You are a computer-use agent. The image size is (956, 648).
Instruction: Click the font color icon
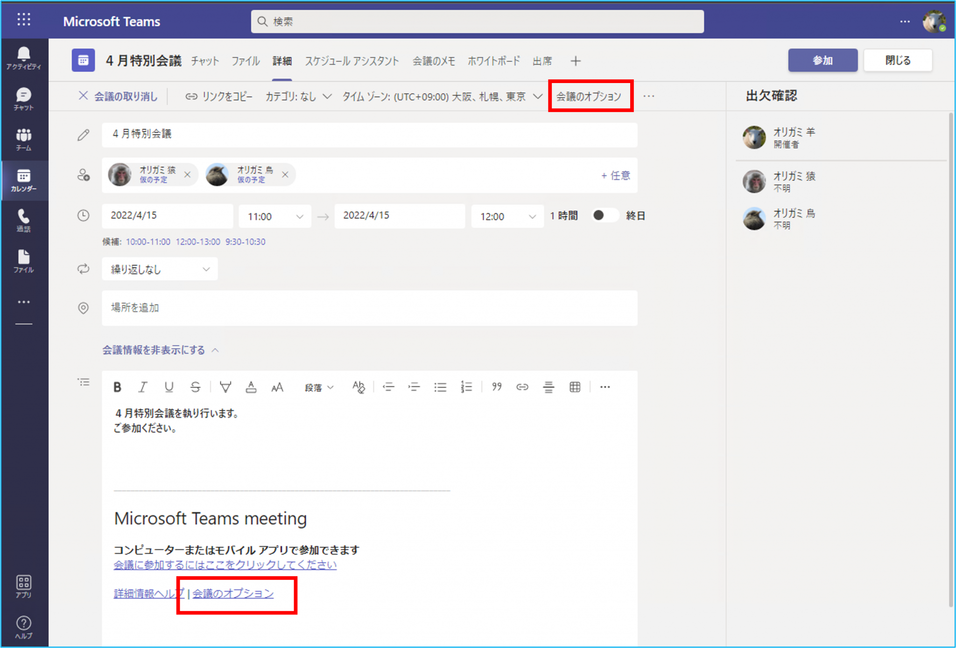coord(251,387)
